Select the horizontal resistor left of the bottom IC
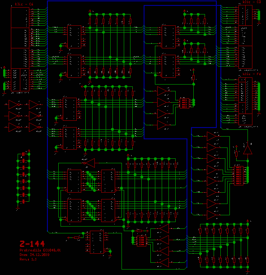The height and width of the screenshot is (275, 266). pos(76,237)
